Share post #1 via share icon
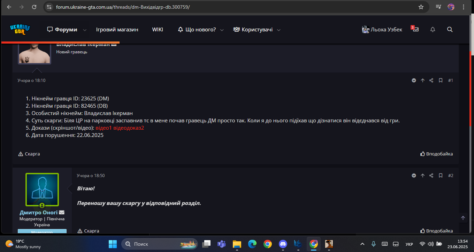 coord(431,81)
